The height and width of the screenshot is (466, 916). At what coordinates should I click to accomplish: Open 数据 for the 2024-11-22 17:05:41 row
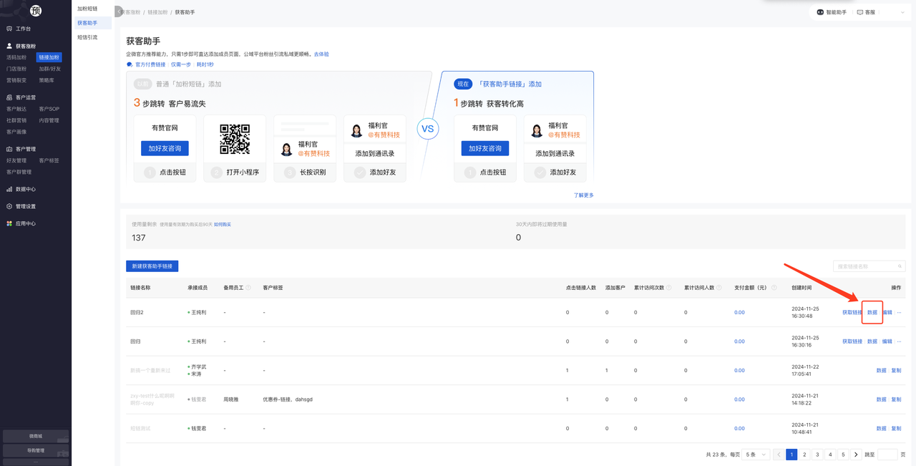[x=882, y=370]
